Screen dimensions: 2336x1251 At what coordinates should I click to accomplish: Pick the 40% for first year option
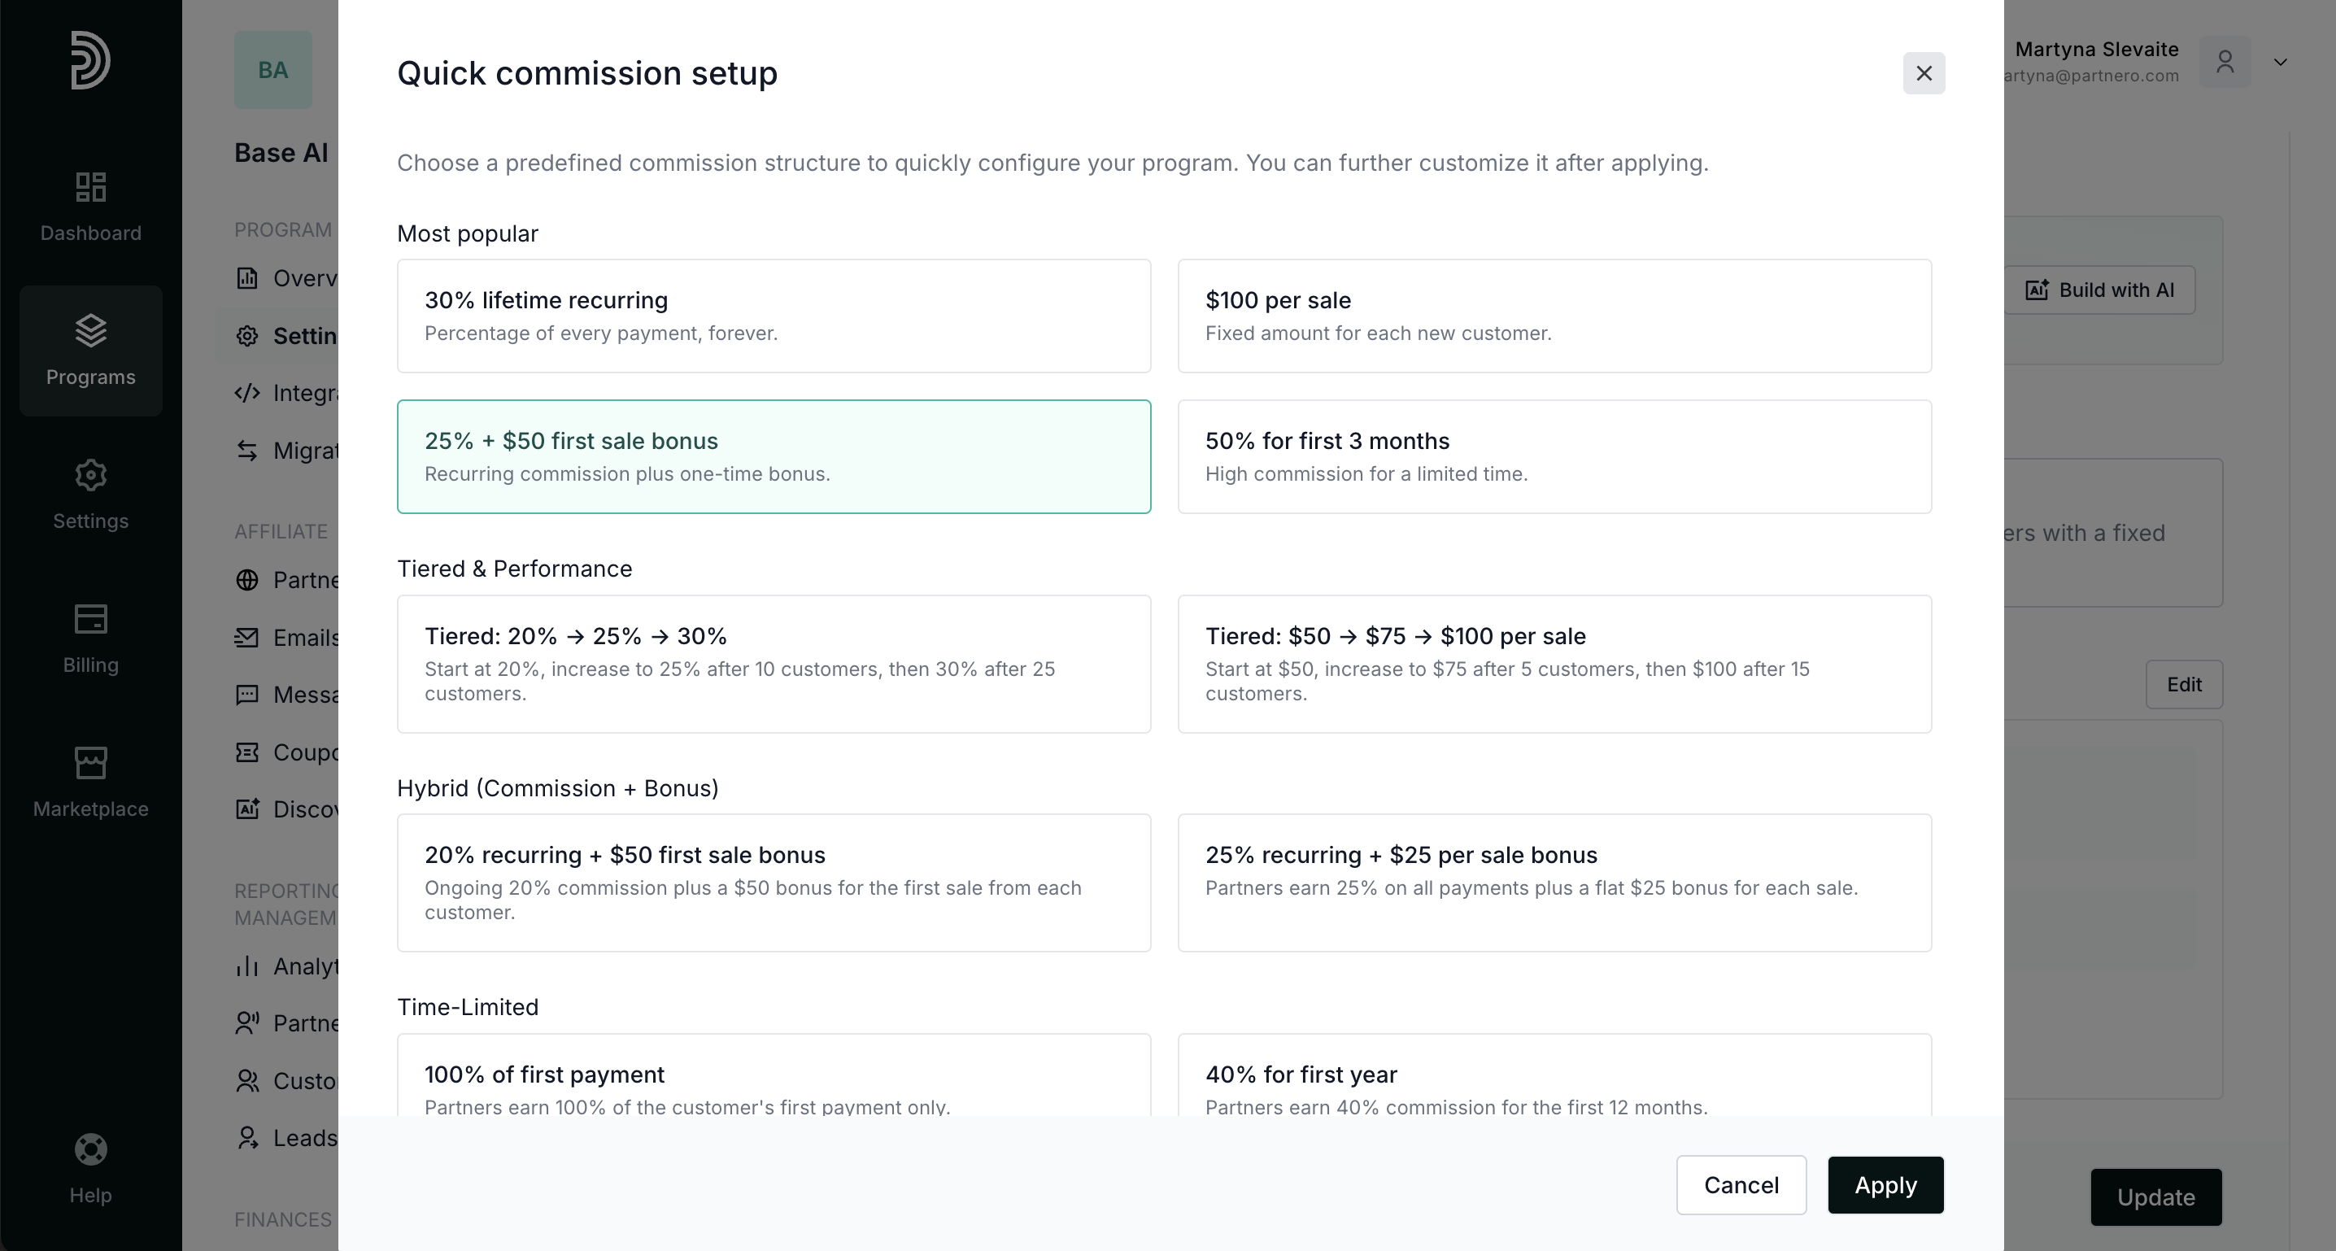[x=1554, y=1079]
